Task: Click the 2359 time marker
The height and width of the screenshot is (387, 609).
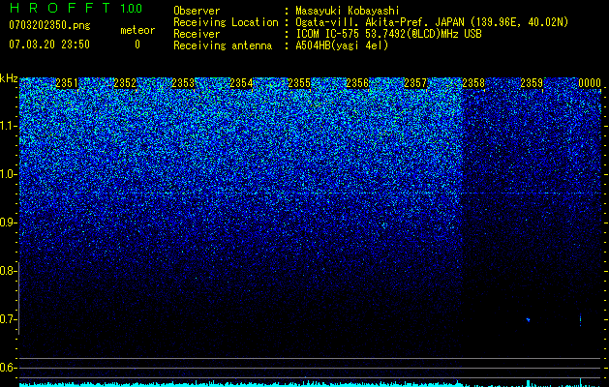Action: 532,83
